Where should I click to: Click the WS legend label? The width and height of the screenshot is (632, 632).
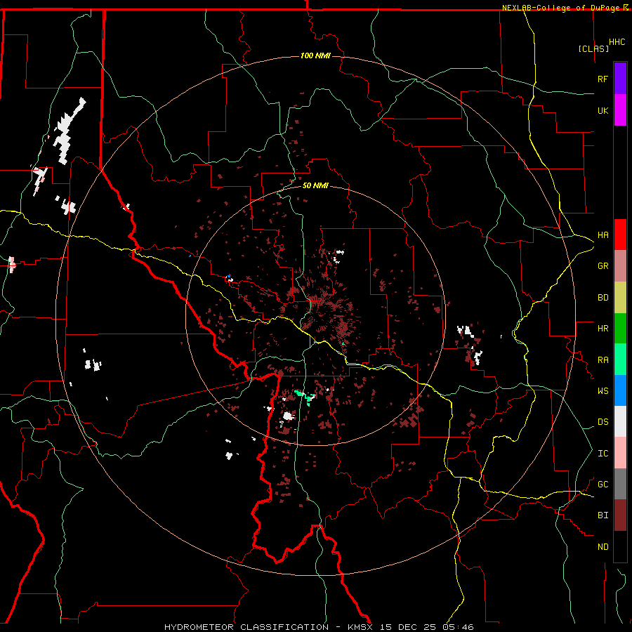pyautogui.click(x=603, y=391)
